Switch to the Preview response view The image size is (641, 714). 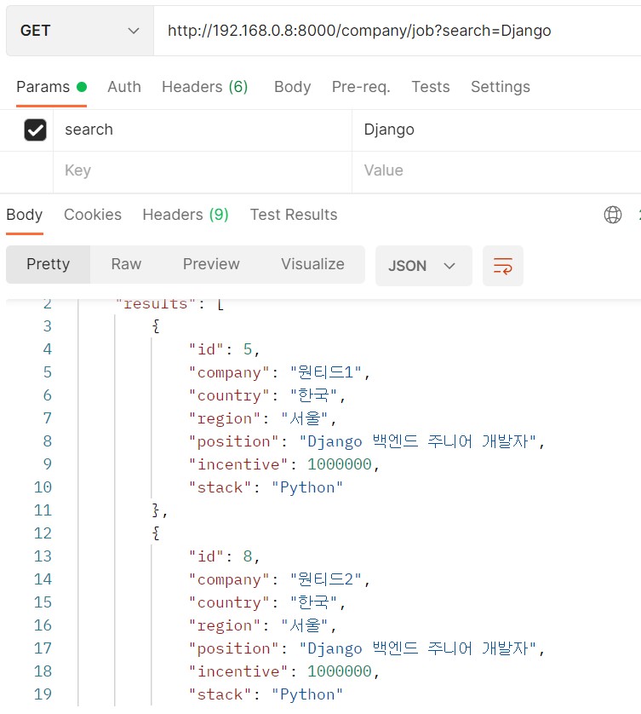click(x=210, y=265)
